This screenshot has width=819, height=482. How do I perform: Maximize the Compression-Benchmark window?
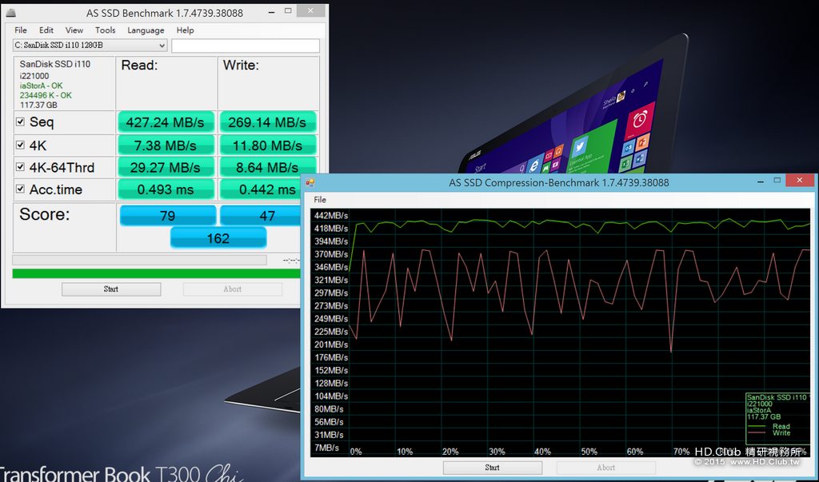777,180
